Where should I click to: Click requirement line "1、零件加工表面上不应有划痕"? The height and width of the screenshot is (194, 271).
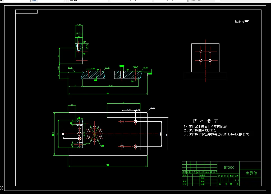coord(205,127)
